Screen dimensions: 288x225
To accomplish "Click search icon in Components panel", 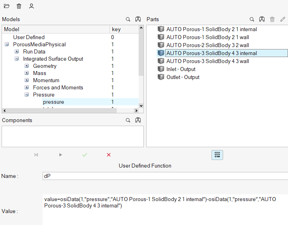I will tap(128, 120).
